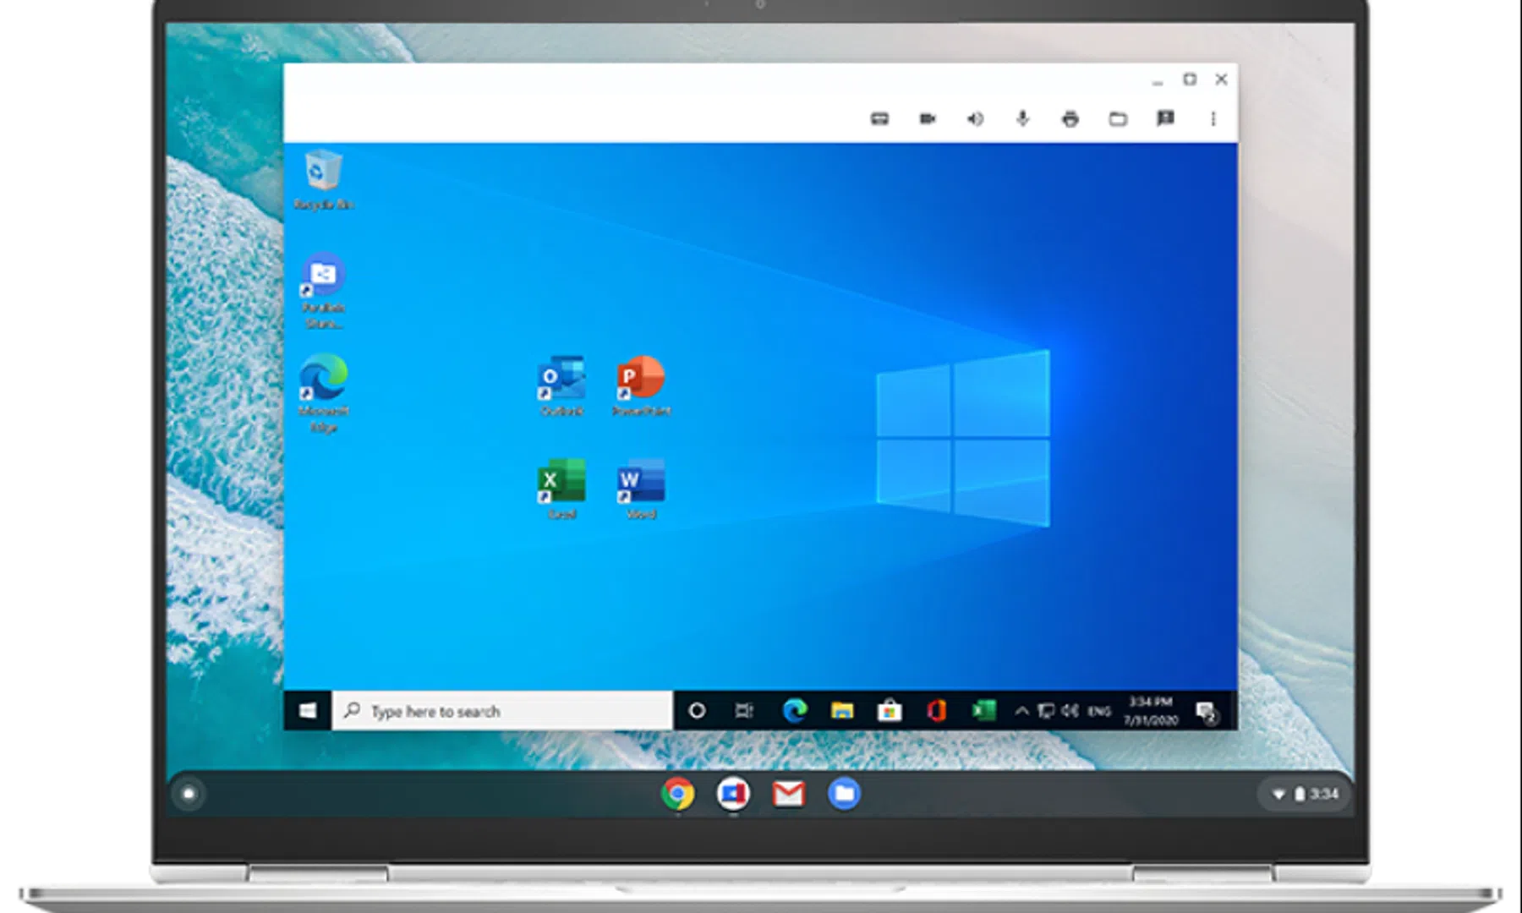The height and width of the screenshot is (913, 1522).
Task: Click the ChromeOS launcher button
Action: point(189,794)
